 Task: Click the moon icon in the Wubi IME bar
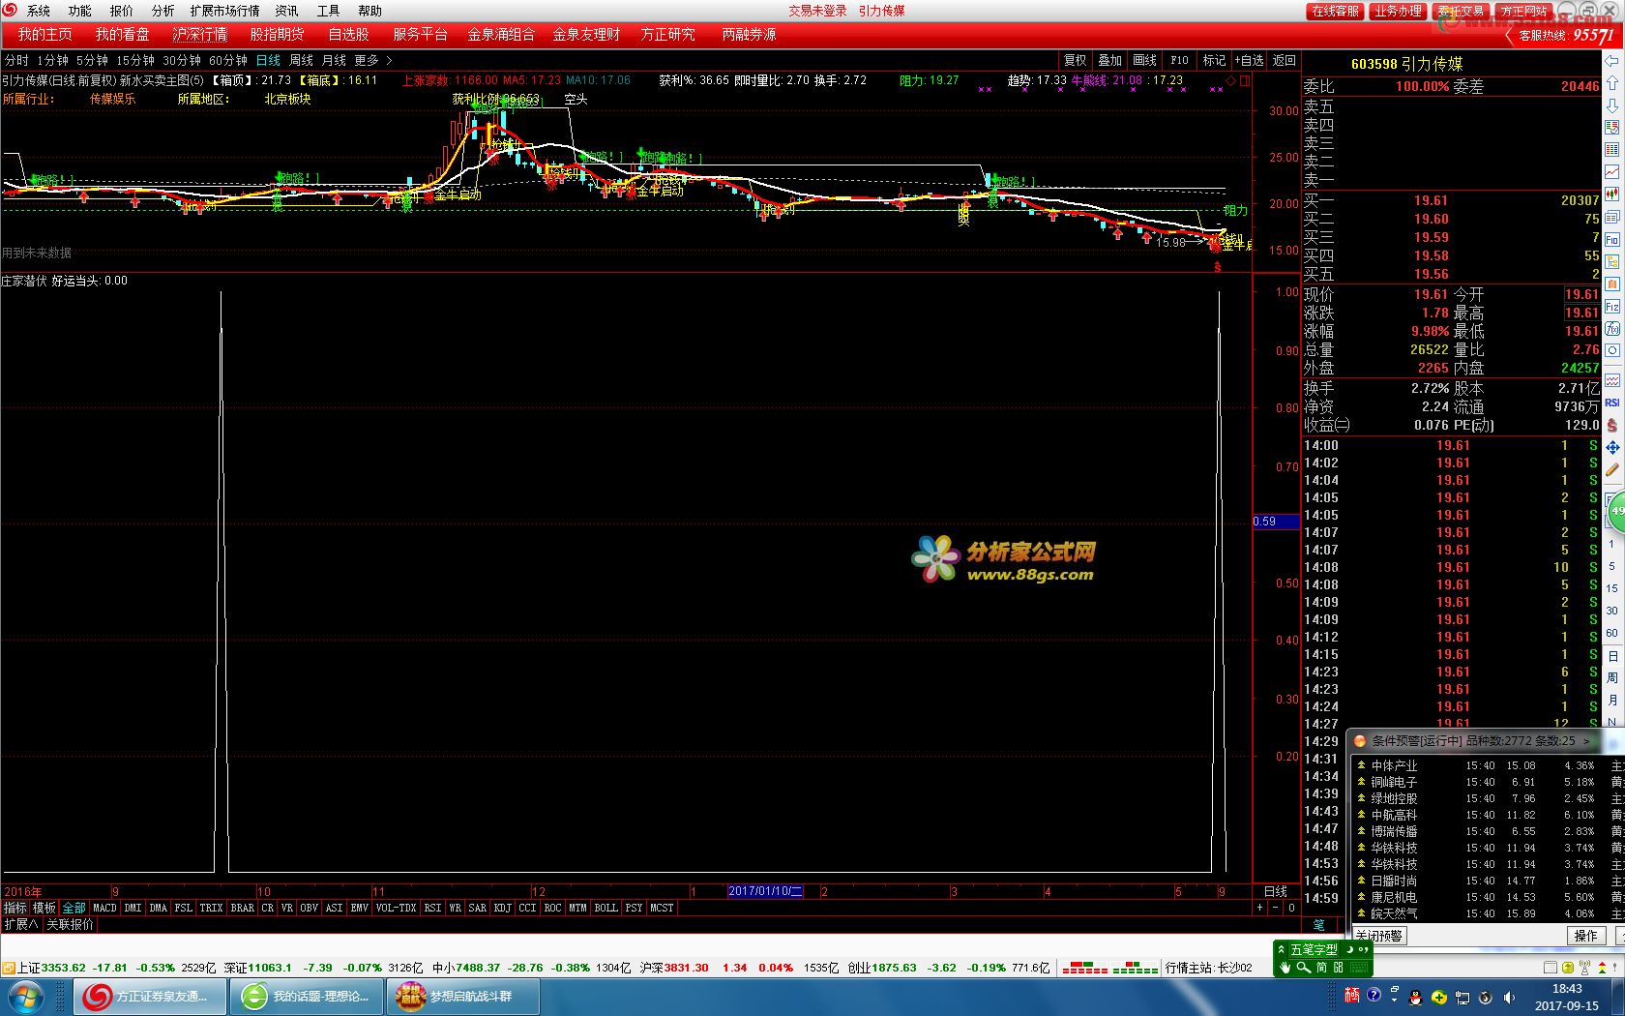pyautogui.click(x=1352, y=950)
